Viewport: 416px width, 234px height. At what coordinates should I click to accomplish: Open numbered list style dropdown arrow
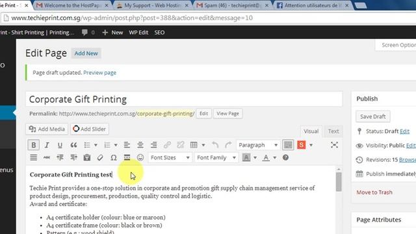coord(116,145)
